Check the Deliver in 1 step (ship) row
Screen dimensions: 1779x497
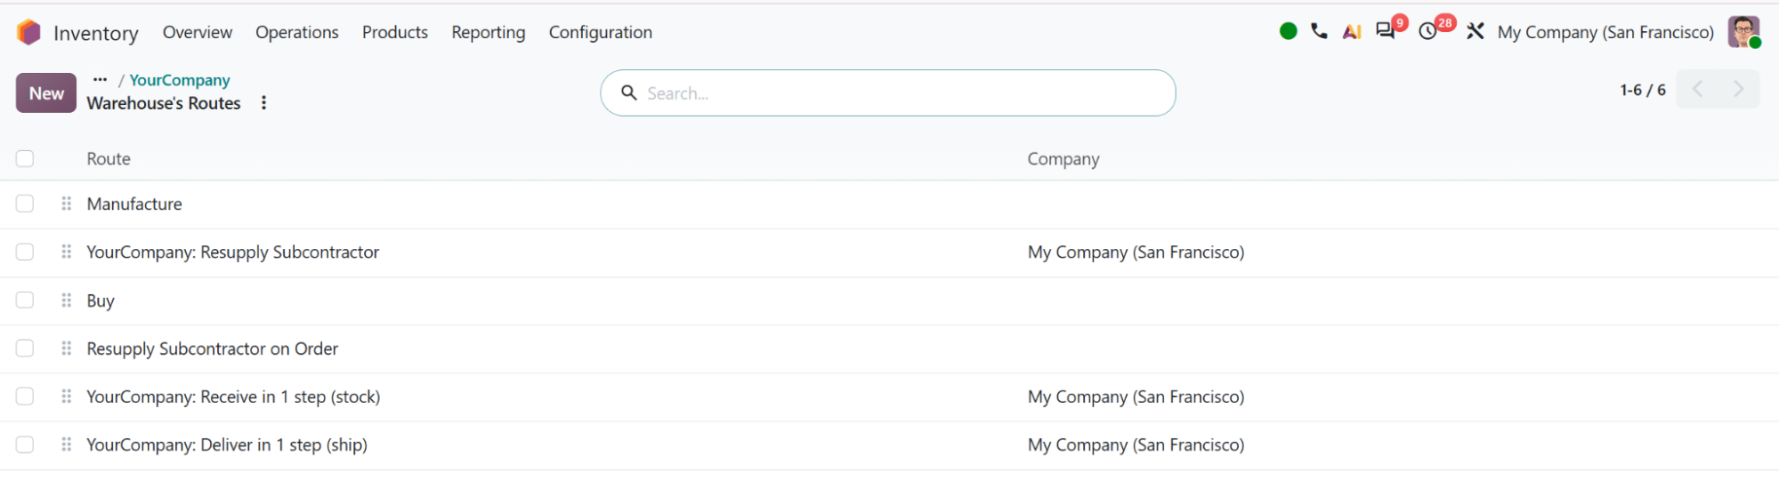pos(25,445)
